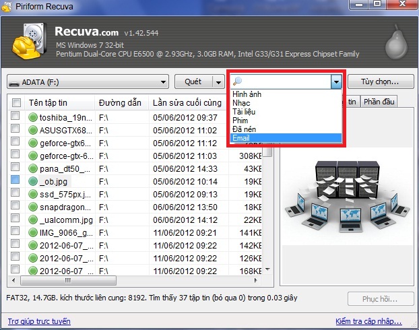
Task: Check the toshiba_19n file checkbox
Action: 15,116
